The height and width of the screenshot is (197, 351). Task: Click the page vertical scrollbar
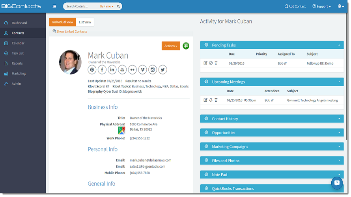(347, 76)
